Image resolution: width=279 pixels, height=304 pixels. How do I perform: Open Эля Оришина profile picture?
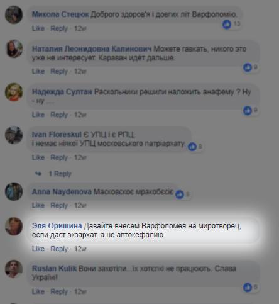pos(14,226)
